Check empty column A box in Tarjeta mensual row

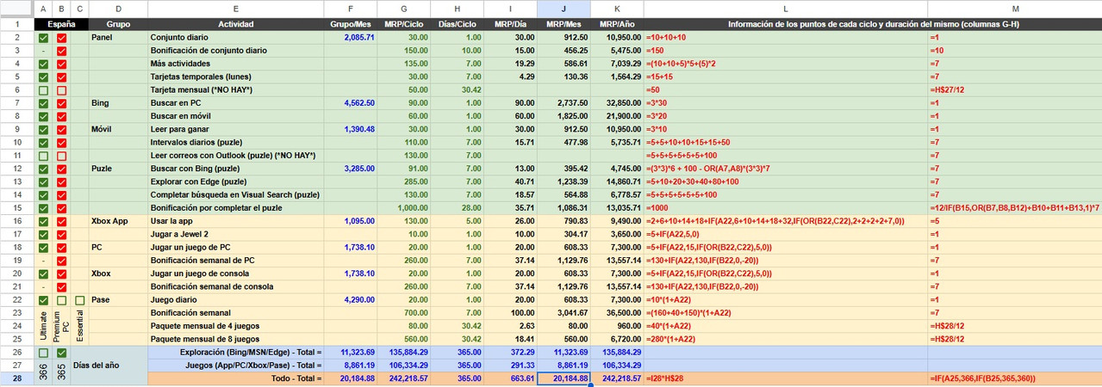[x=43, y=90]
